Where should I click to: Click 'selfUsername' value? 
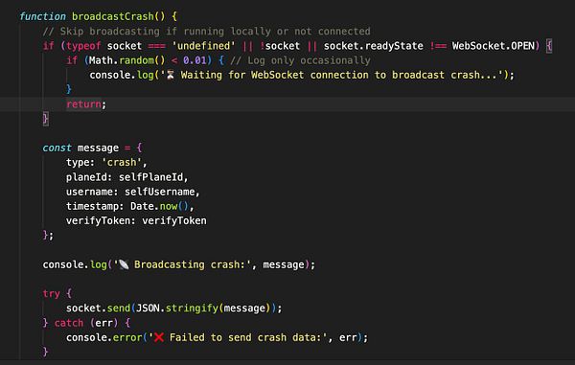[159, 192]
